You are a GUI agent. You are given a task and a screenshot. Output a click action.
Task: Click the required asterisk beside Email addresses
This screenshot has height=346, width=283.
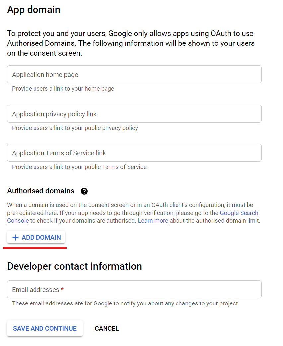(62, 289)
